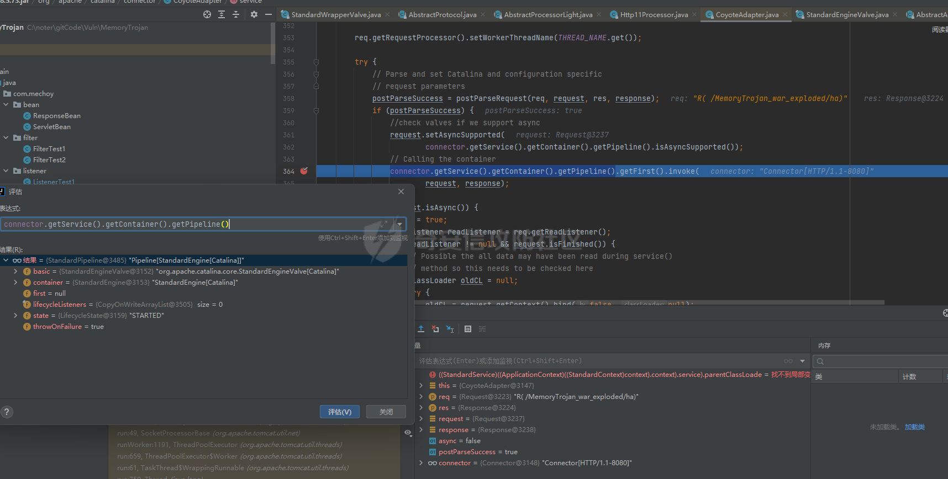This screenshot has width=948, height=479.
Task: Focus the memory class search box
Action: (881, 361)
